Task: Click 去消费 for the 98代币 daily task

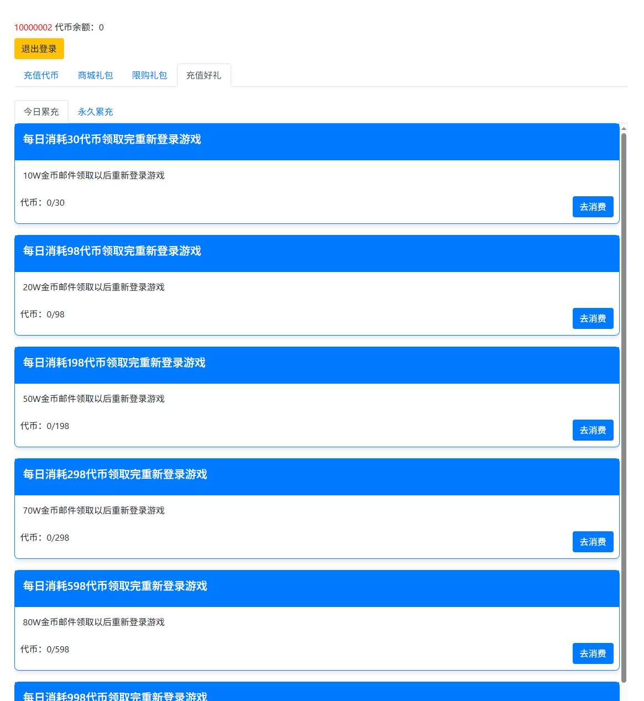Action: pos(593,318)
